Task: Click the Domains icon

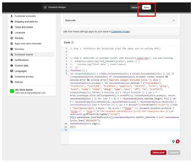Action: click(12, 49)
